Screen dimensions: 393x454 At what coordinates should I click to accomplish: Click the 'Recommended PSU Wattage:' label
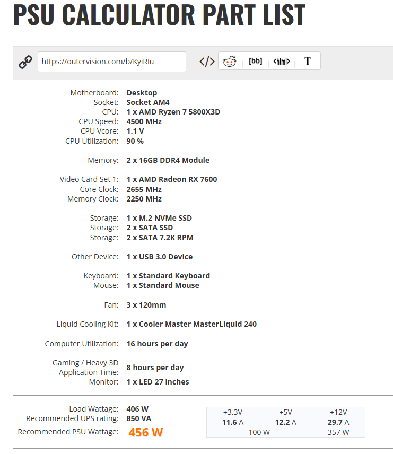(68, 432)
